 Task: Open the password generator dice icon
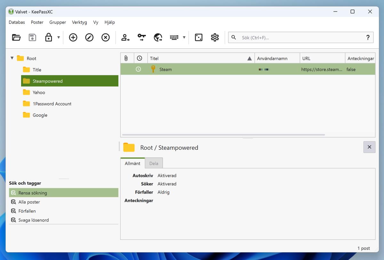(199, 38)
